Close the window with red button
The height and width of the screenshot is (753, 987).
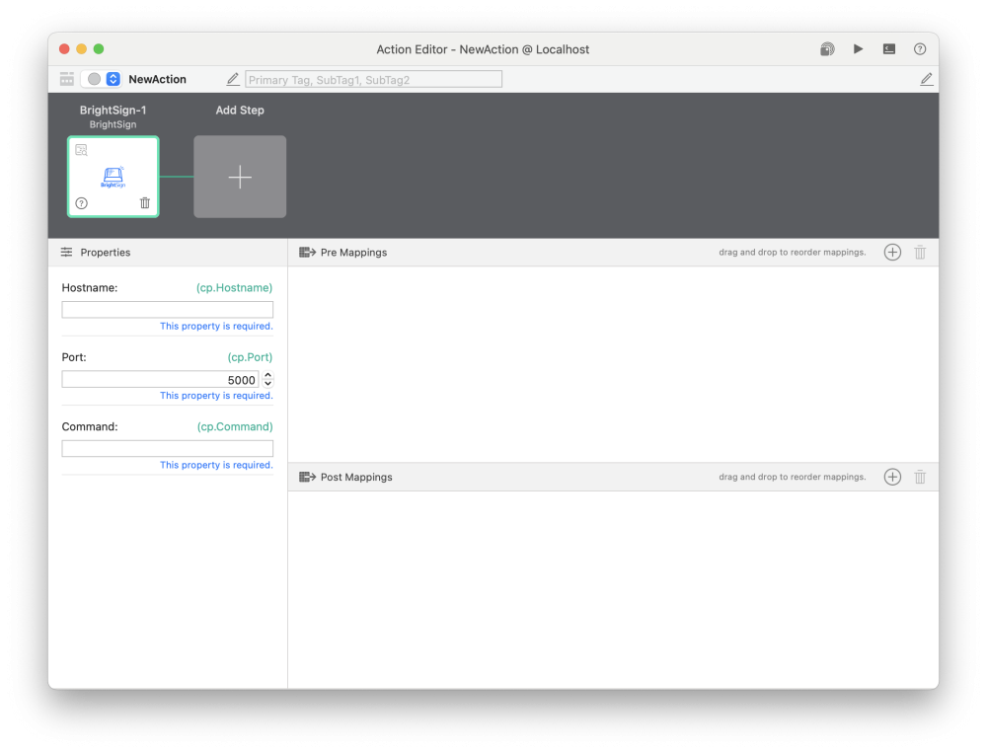point(64,49)
